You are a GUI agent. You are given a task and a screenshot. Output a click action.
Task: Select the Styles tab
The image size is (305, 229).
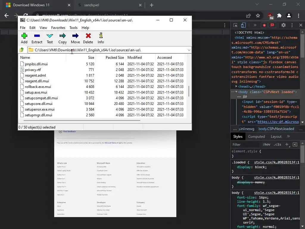[238, 137]
